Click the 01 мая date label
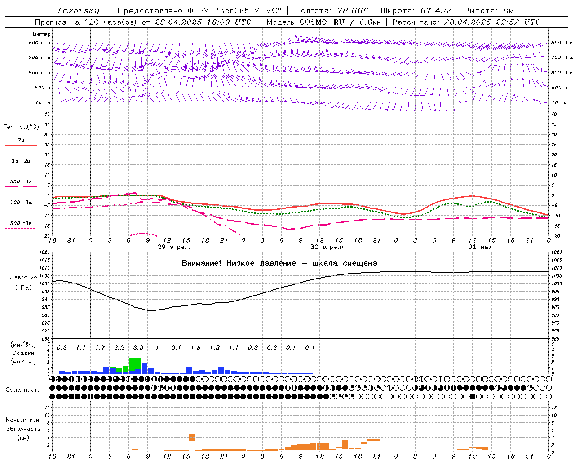 [480, 247]
